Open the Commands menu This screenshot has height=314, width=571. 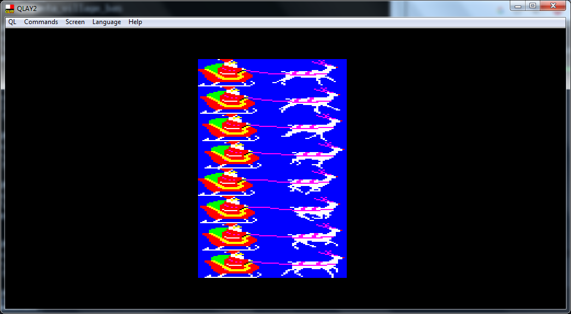tap(41, 22)
